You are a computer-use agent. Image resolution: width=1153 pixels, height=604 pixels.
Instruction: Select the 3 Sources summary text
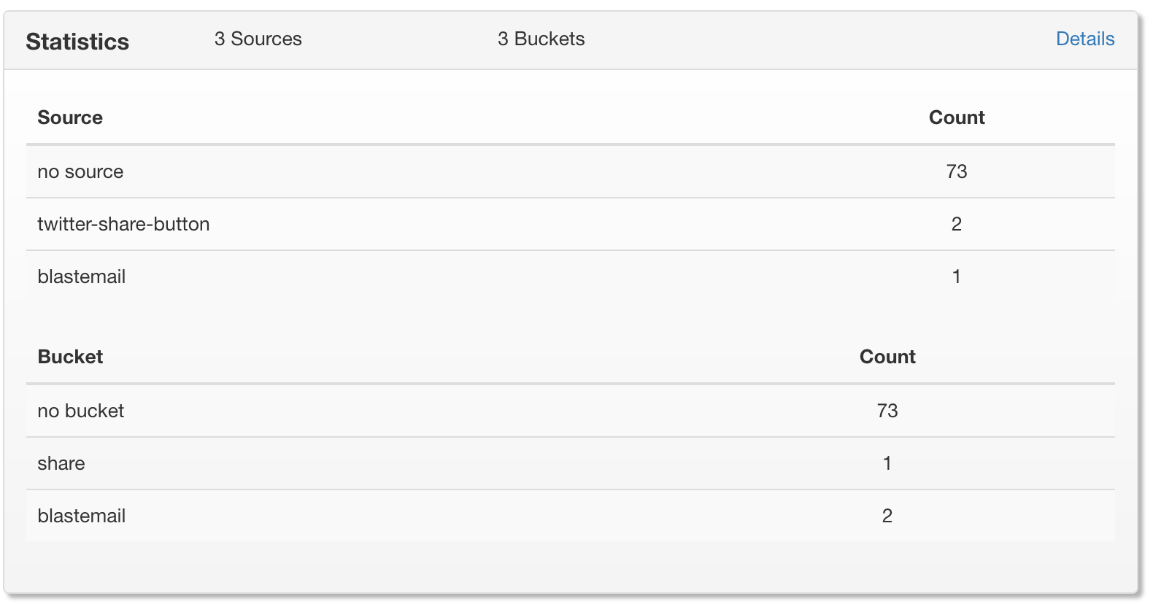pos(258,39)
